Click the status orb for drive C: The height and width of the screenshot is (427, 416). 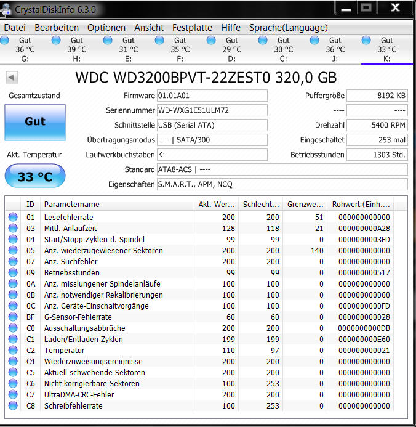(263, 40)
